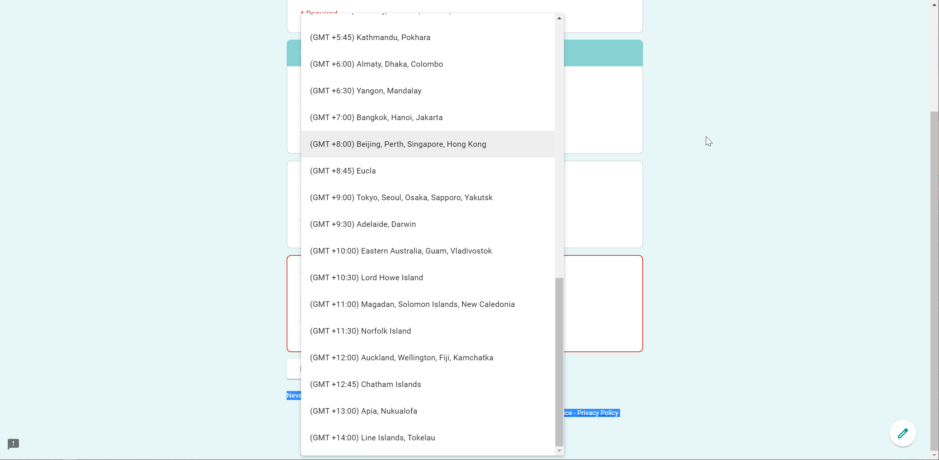The height and width of the screenshot is (460, 939).
Task: Select GMT +9:00 Tokyo, Seoul option
Action: pyautogui.click(x=401, y=198)
